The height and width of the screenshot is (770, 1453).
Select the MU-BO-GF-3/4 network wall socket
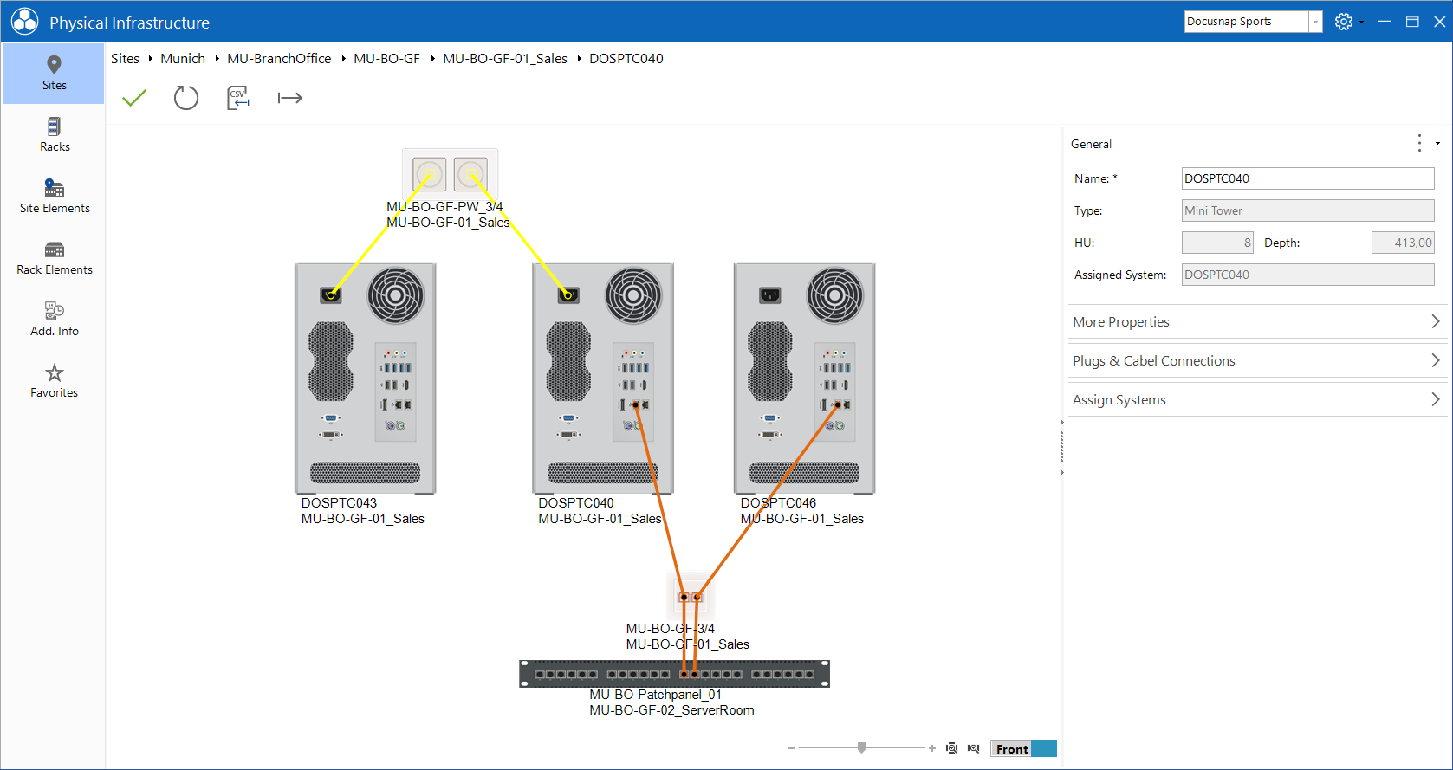[691, 597]
